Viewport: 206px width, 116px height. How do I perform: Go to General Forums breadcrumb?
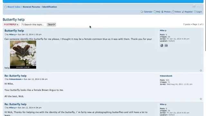click(31, 7)
